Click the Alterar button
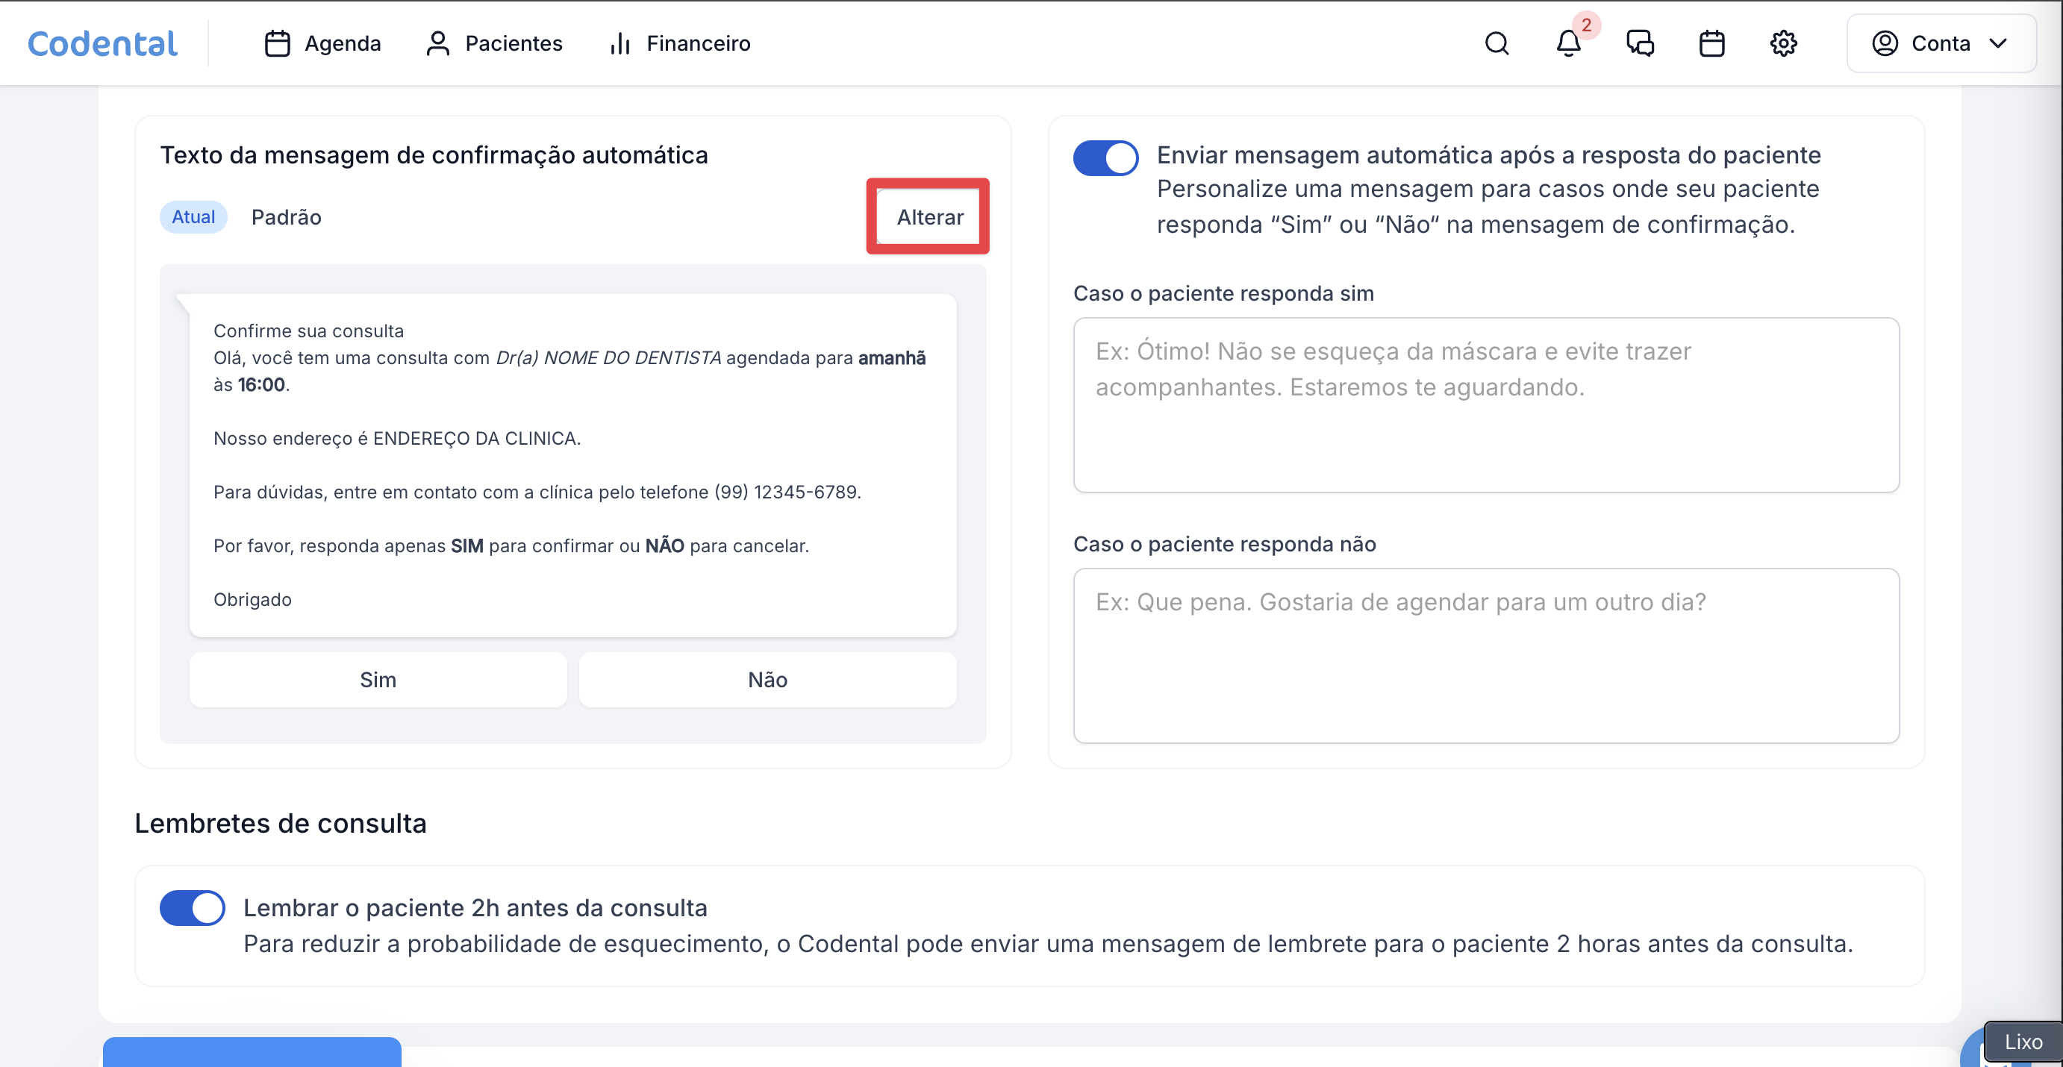2063x1067 pixels. click(x=929, y=217)
